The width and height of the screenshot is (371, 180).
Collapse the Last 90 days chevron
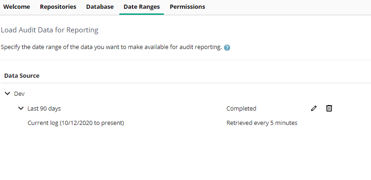coord(21,108)
